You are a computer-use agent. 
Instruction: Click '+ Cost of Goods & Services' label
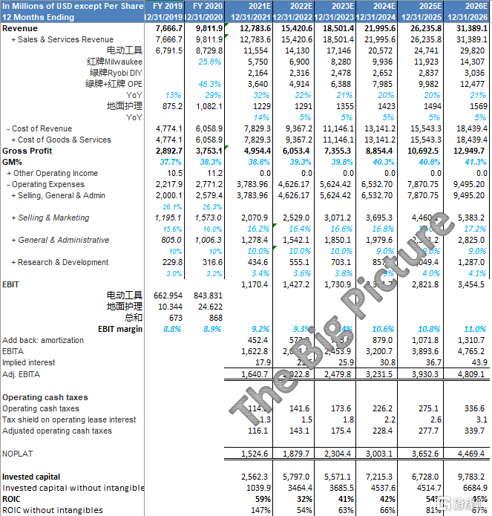61,140
